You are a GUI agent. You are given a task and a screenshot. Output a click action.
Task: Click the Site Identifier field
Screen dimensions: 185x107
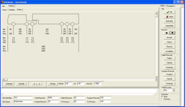(23, 98)
